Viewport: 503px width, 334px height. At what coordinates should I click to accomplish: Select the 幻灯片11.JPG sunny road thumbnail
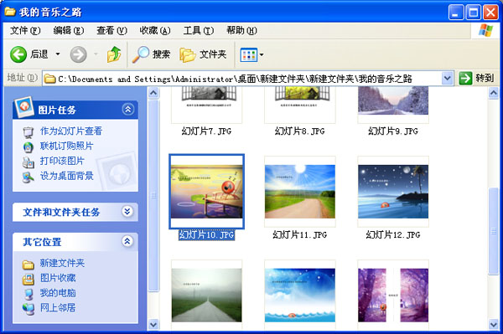300,192
